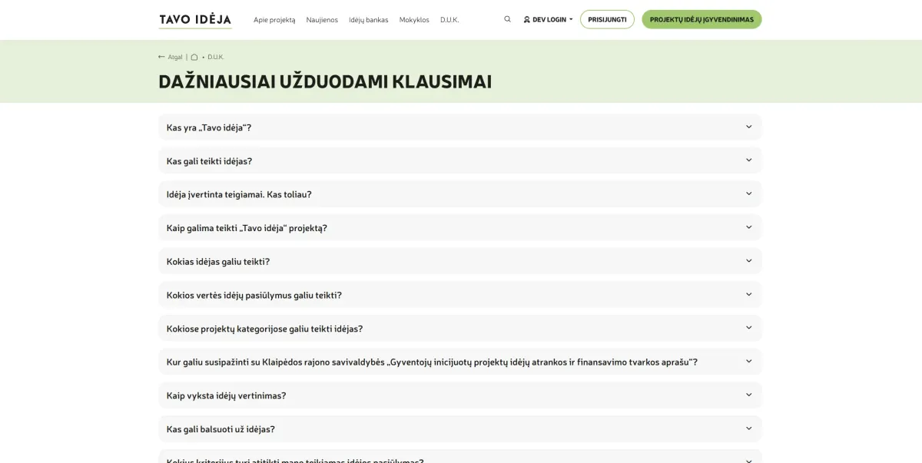Open the DEV LOGIN user dropdown
This screenshot has height=463, width=922.
click(548, 20)
